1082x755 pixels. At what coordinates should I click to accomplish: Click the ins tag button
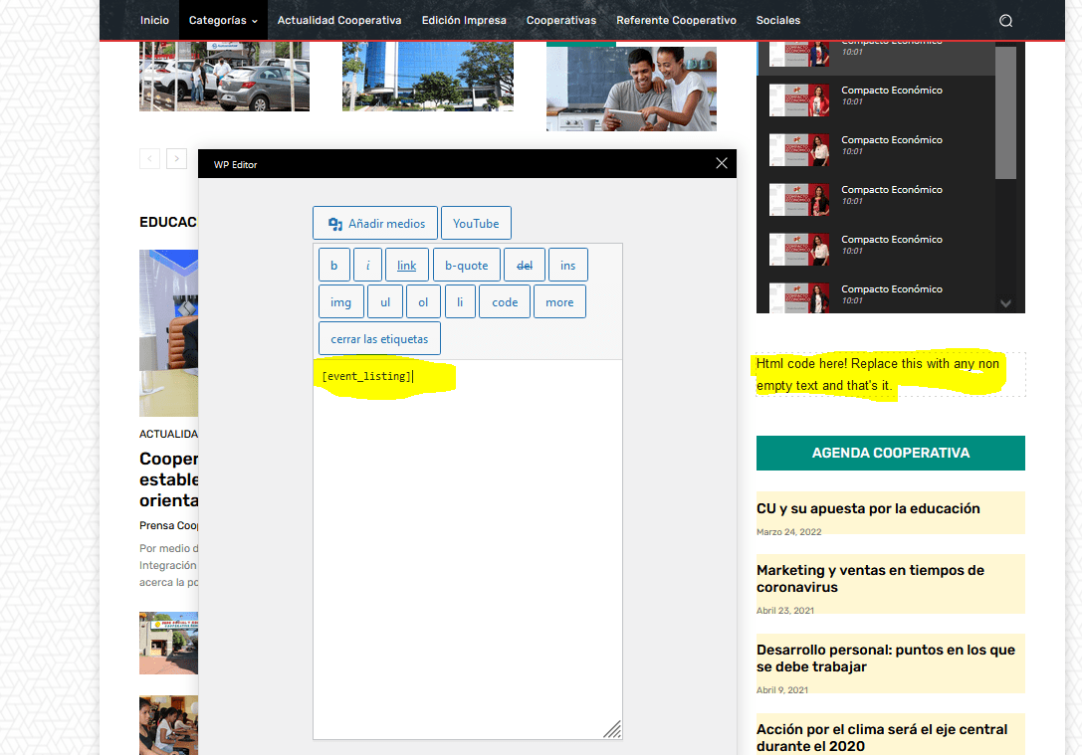(x=568, y=266)
